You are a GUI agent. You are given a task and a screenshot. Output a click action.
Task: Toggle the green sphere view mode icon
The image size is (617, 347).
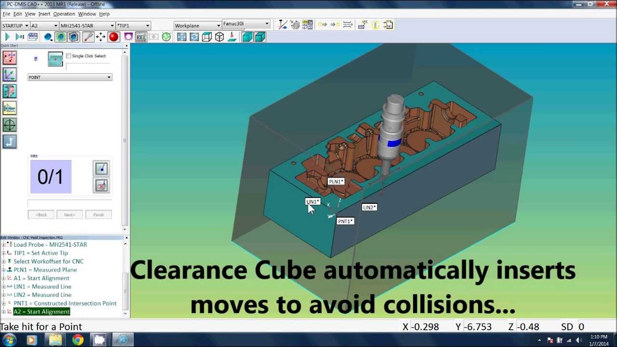tap(61, 37)
